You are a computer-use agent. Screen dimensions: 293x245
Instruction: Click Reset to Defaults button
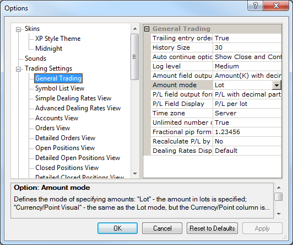[212, 228]
